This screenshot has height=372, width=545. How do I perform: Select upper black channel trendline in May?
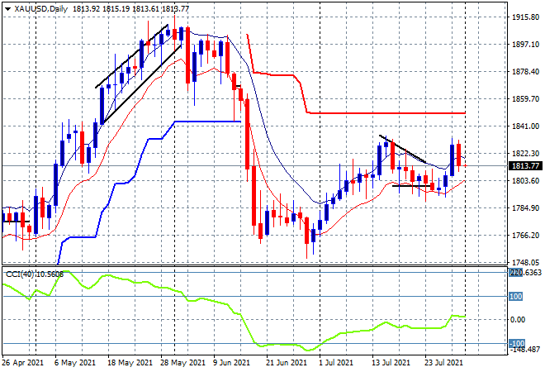(131, 56)
